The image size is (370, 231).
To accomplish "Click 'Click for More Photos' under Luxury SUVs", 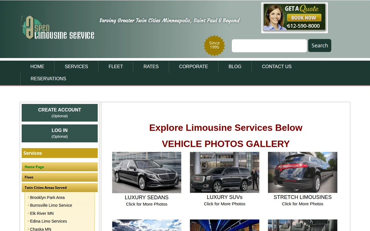I will pos(225,204).
